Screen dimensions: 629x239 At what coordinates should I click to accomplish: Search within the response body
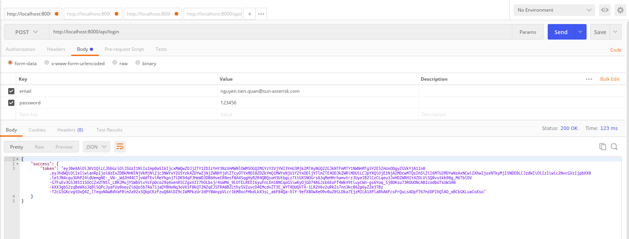(x=614, y=147)
